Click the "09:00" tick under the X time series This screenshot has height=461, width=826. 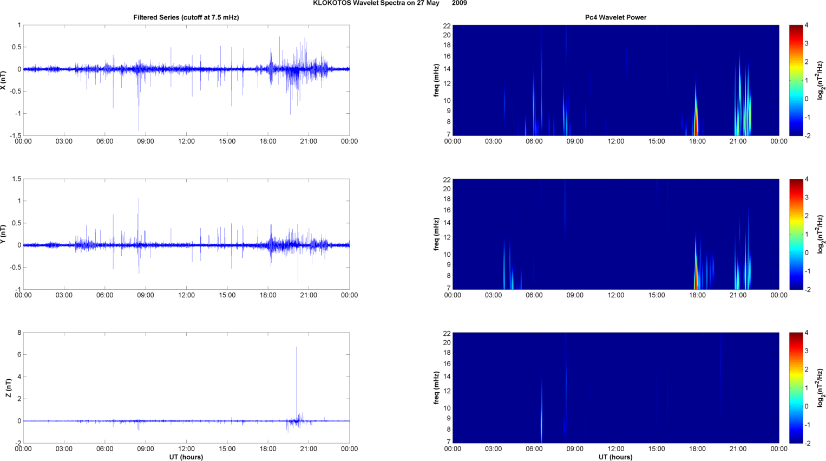coord(146,141)
